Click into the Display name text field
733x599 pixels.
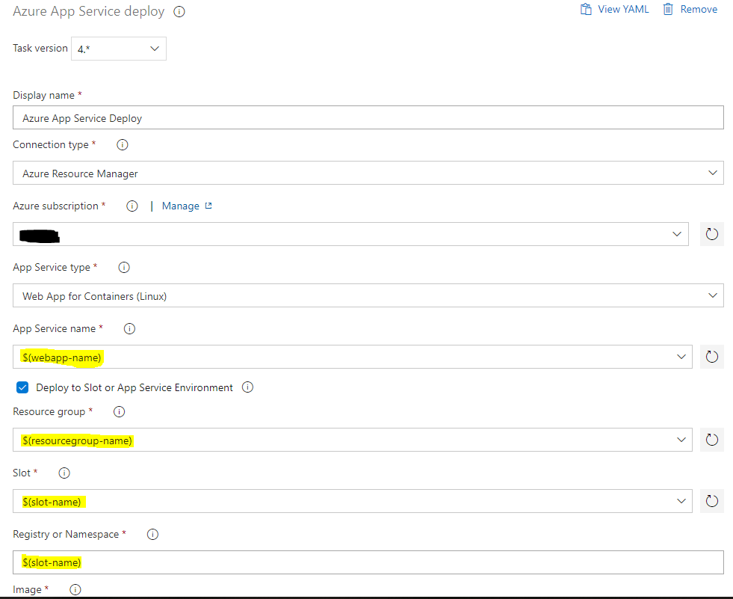click(x=368, y=117)
